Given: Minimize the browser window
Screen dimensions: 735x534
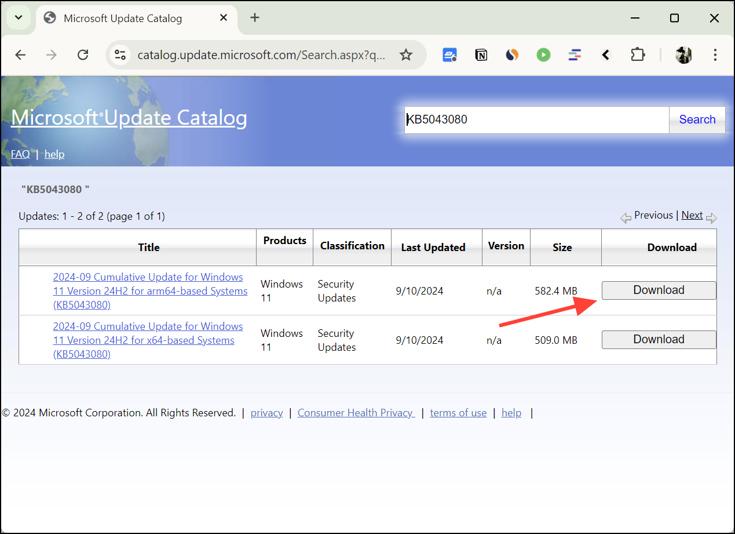Looking at the screenshot, I should 635,18.
